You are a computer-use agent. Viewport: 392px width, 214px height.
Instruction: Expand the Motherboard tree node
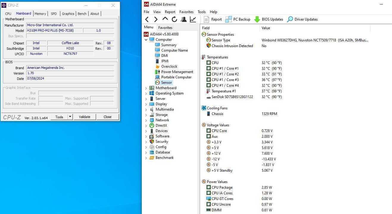click(146, 88)
